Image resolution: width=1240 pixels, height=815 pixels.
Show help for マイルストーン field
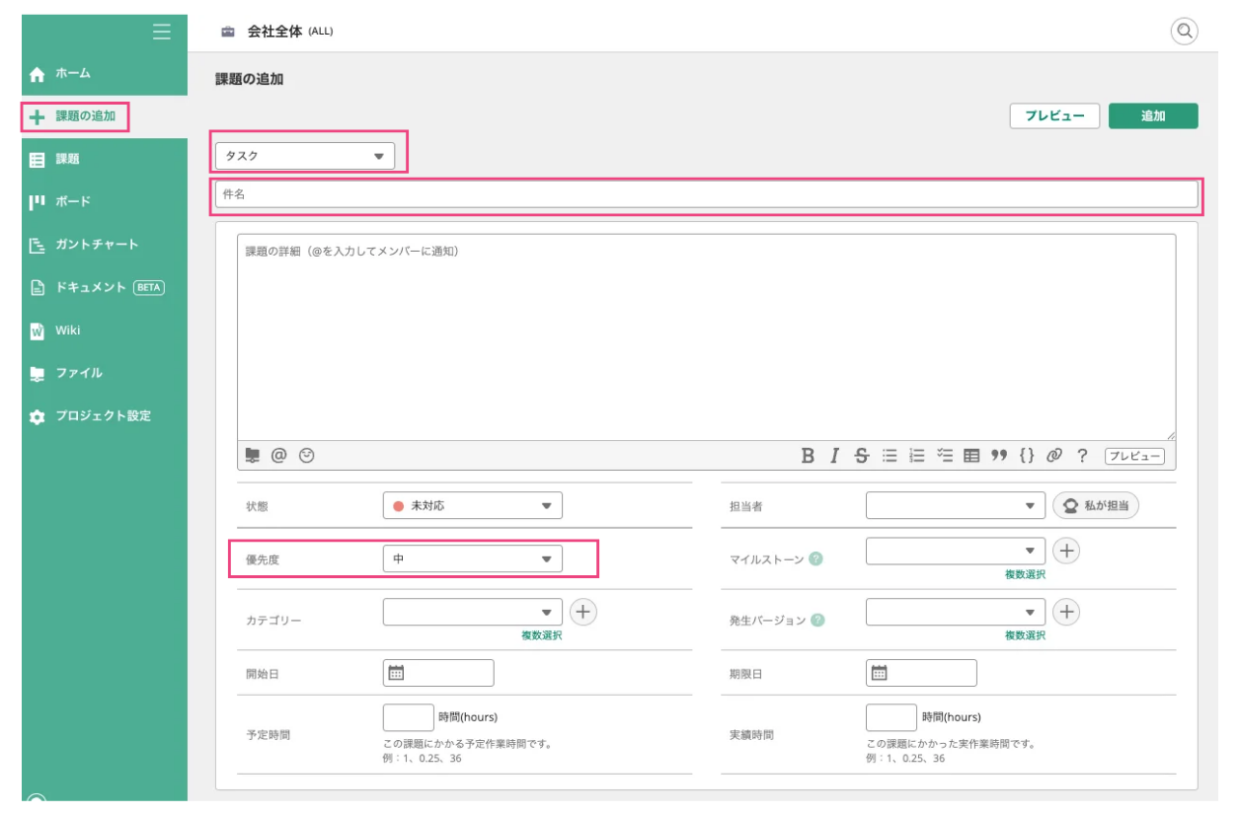(815, 558)
